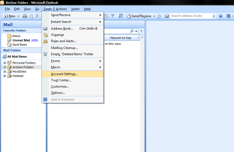The height and width of the screenshot is (152, 234).
Task: Expand the Archive Folders tree node
Action: [4, 67]
